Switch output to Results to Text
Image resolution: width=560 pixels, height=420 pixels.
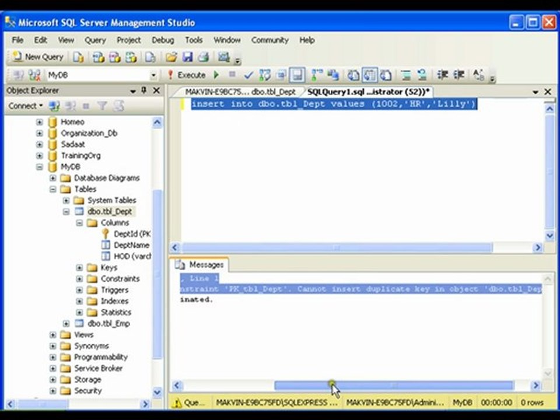353,75
